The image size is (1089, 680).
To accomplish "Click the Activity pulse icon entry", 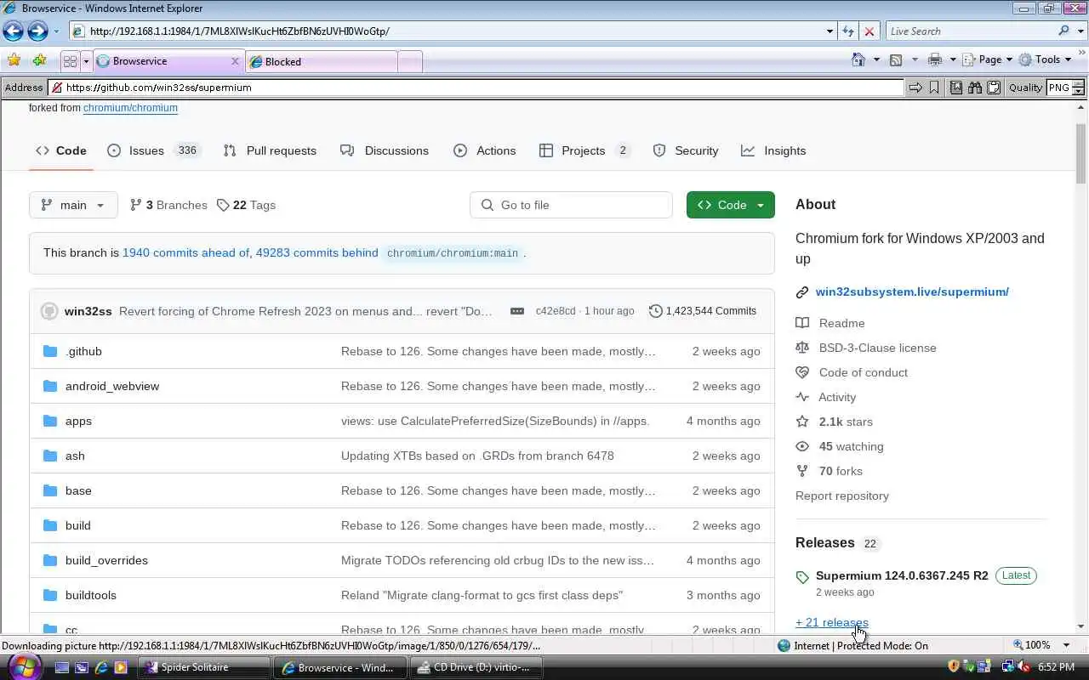I will (x=802, y=397).
